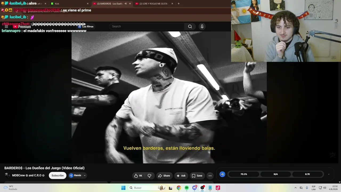
Task: Open the LORE Y ROQUE ME GUSTA tab
Action: [x=154, y=4]
